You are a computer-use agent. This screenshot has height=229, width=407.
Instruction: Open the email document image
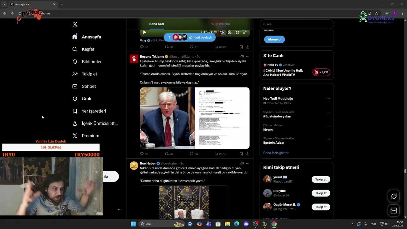222,118
